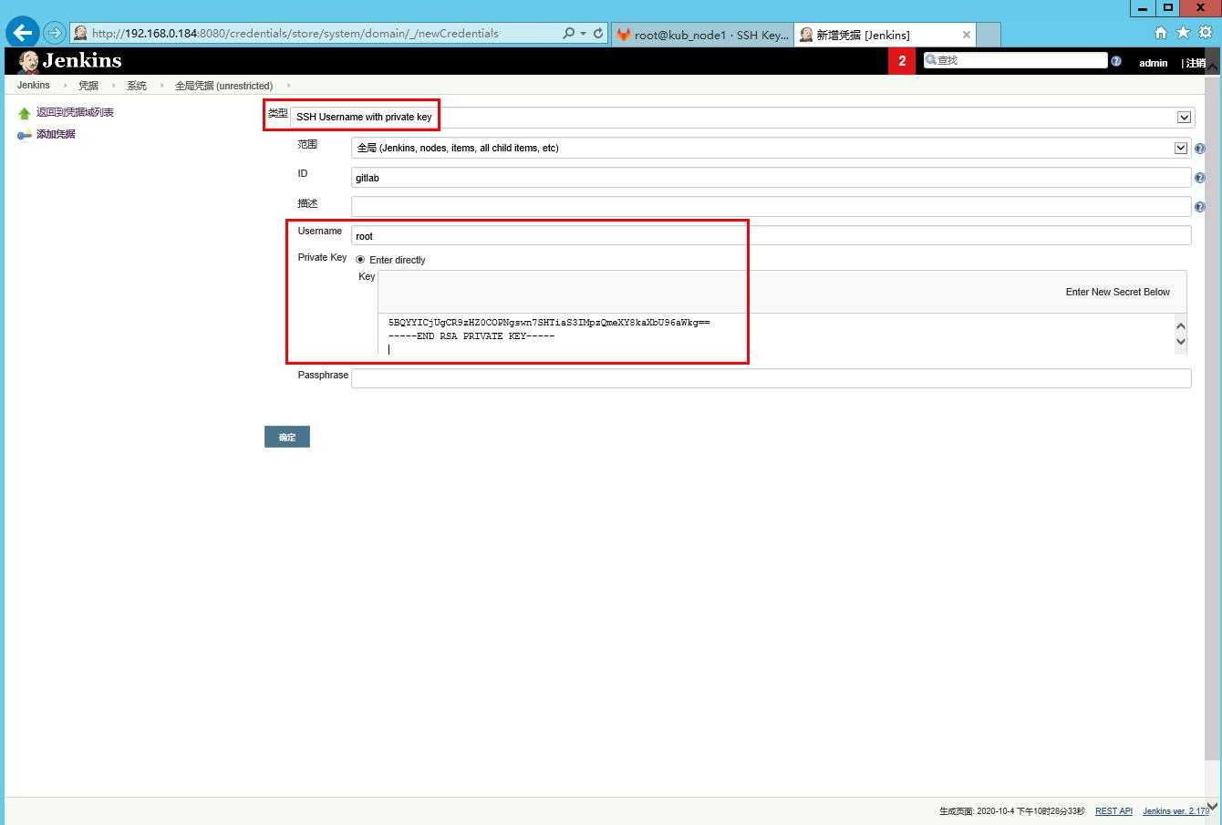Switch to root@kub_node1 SSH Keys tab
The width and height of the screenshot is (1222, 825).
pyautogui.click(x=702, y=35)
